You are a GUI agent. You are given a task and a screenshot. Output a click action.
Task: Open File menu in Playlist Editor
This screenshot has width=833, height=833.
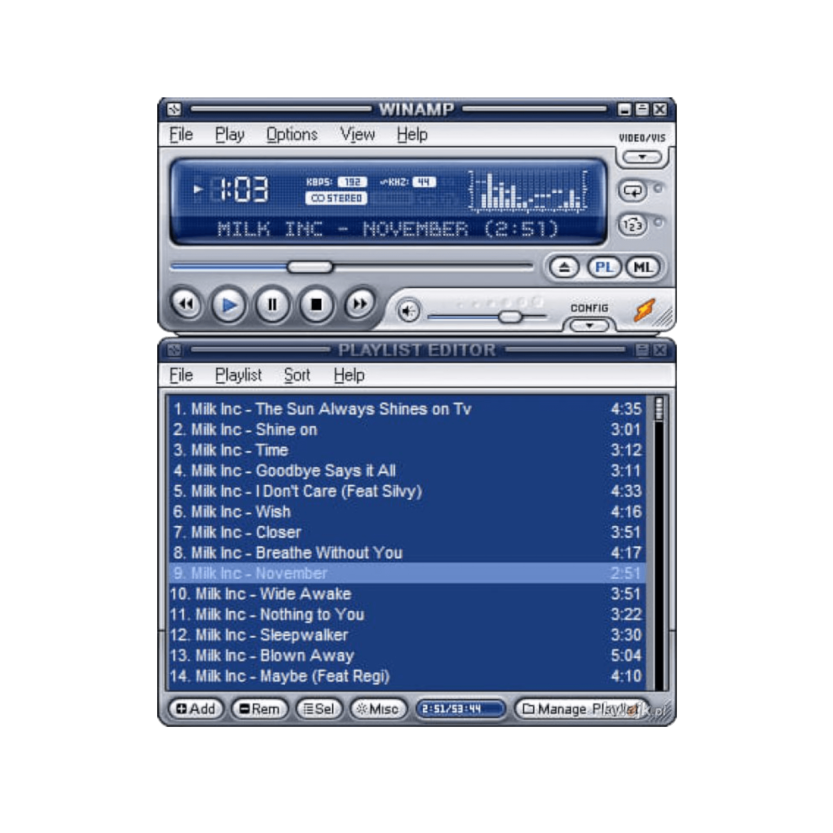pos(181,375)
